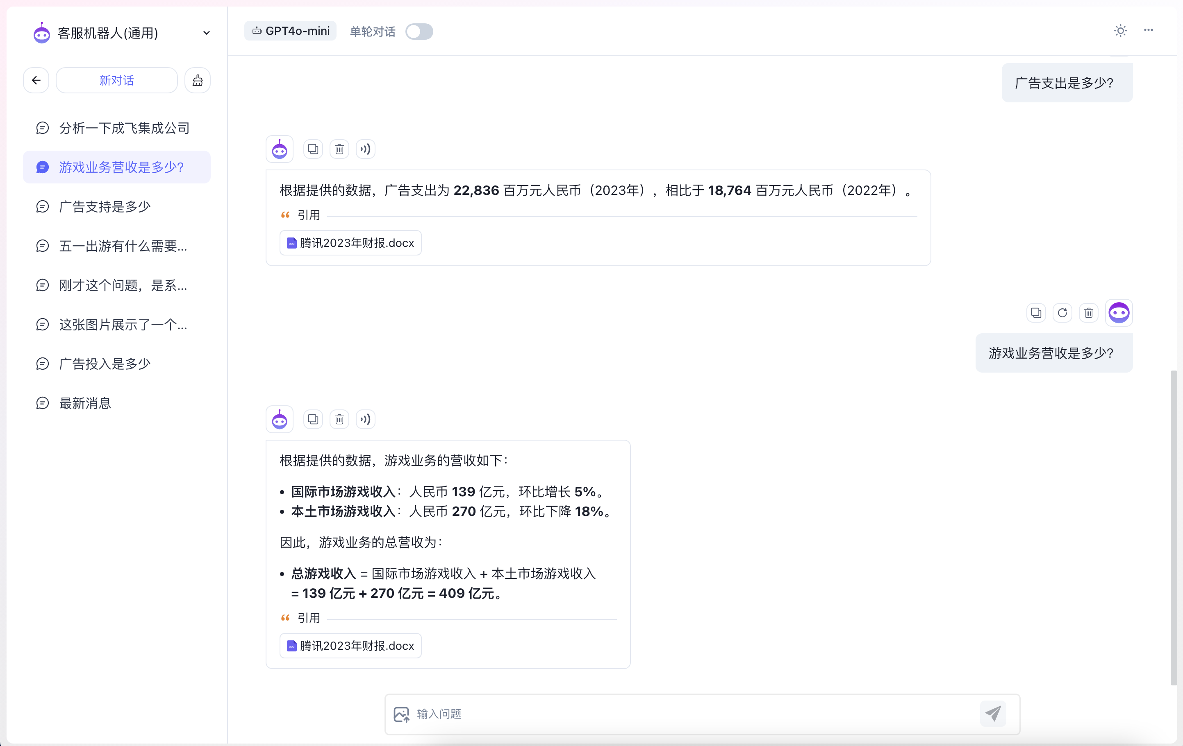1183x746 pixels.
Task: Click the back arrow button in sidebar
Action: click(36, 81)
